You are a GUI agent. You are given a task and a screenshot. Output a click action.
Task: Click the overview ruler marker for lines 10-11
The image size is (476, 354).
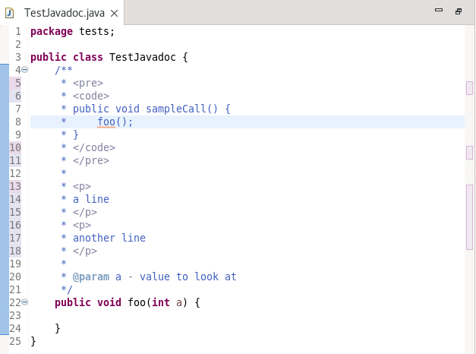(x=469, y=153)
